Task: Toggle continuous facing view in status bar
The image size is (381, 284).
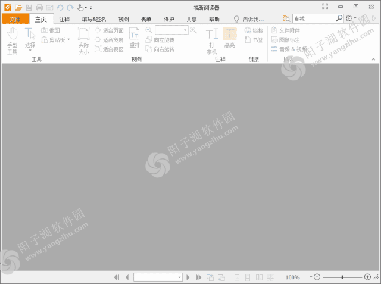Action: [x=270, y=277]
